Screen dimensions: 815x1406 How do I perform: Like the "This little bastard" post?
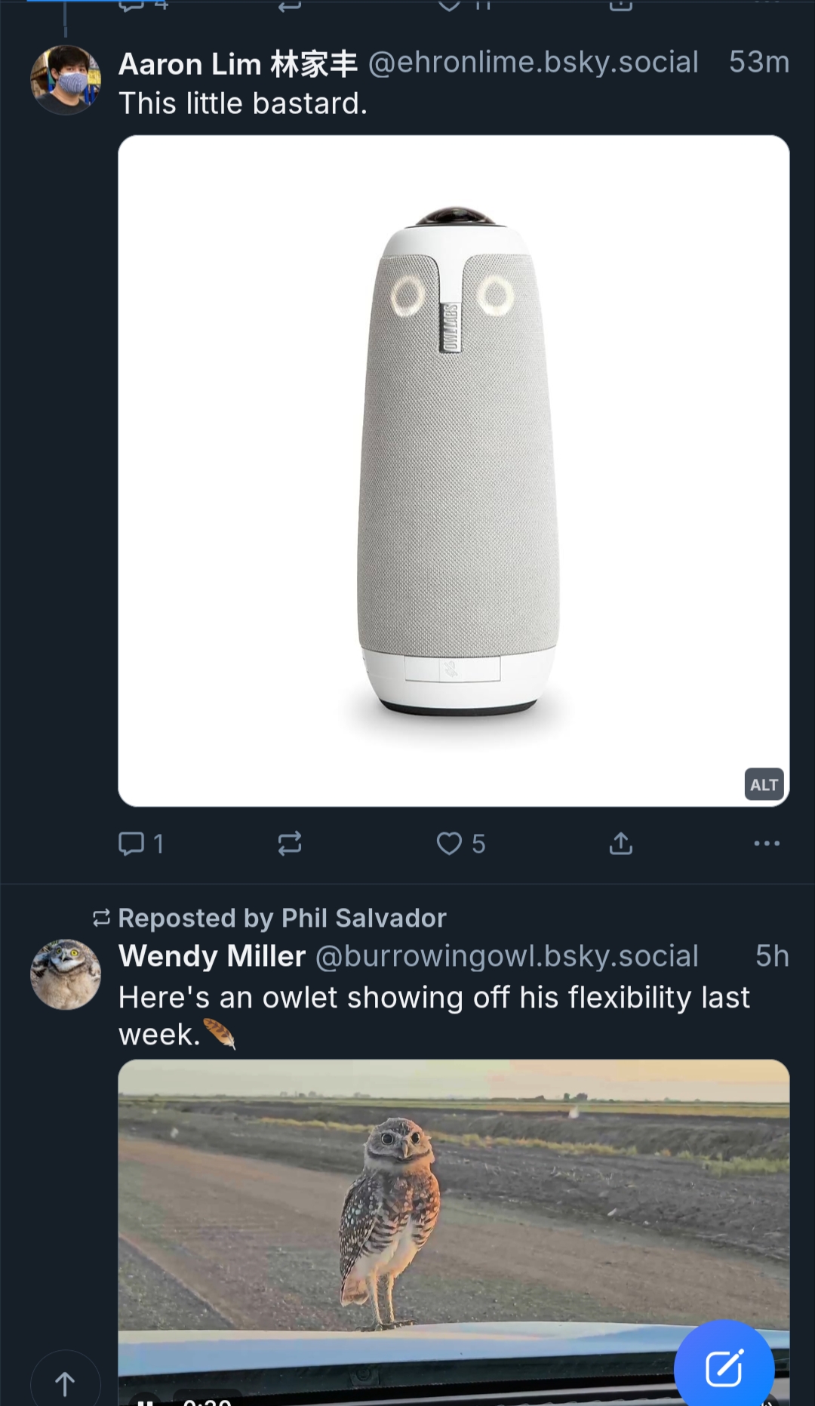coord(450,843)
